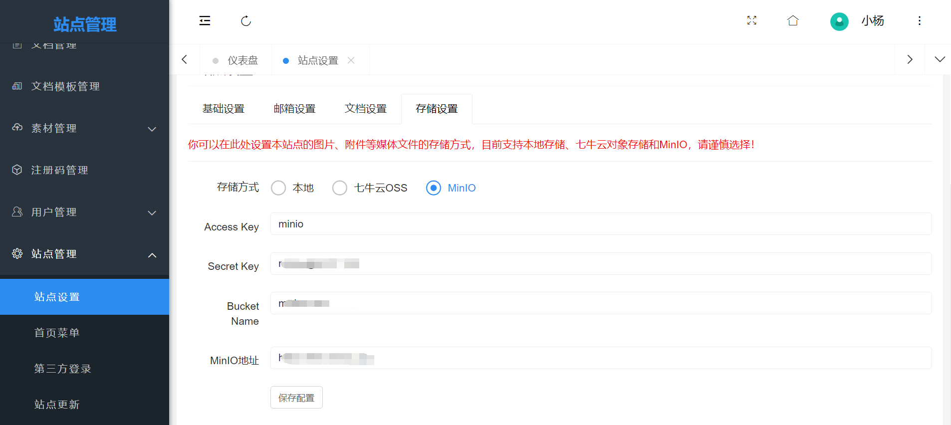Switch to the 基础设置 tab
The height and width of the screenshot is (425, 951).
(x=223, y=109)
